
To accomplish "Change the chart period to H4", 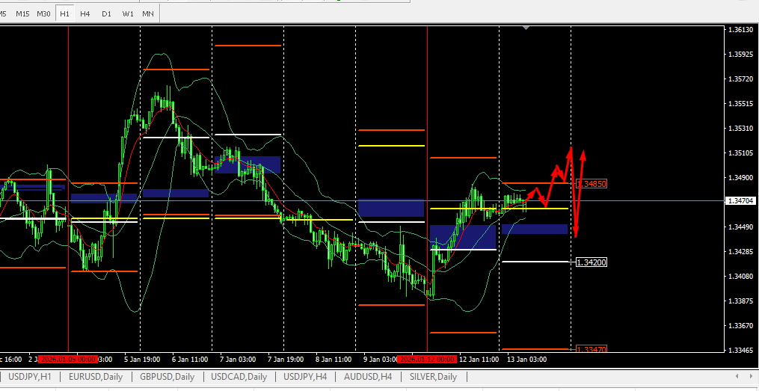I will pos(85,13).
